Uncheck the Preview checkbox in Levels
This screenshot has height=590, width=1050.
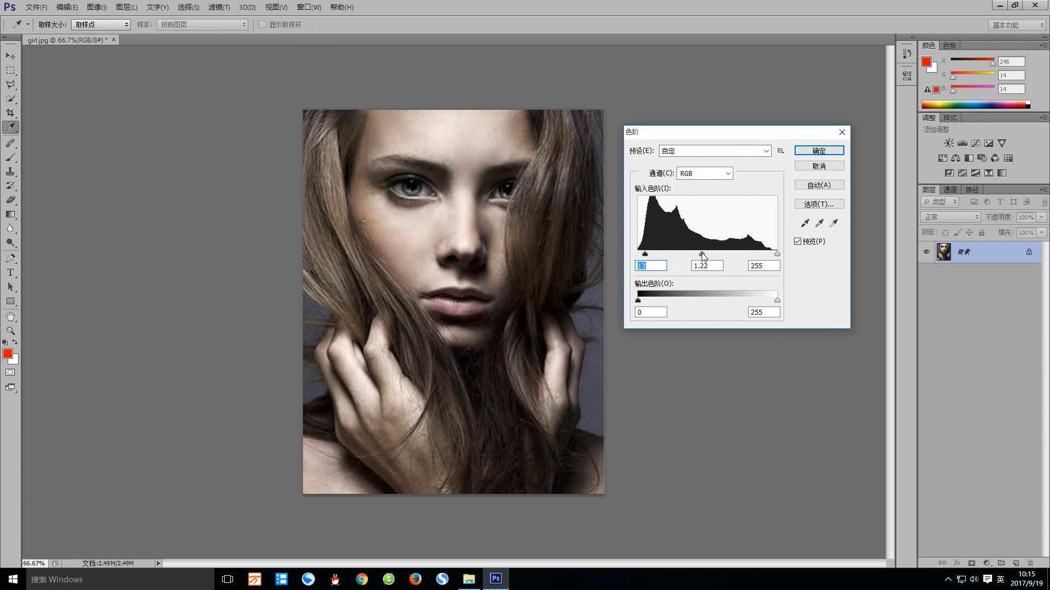coord(798,241)
